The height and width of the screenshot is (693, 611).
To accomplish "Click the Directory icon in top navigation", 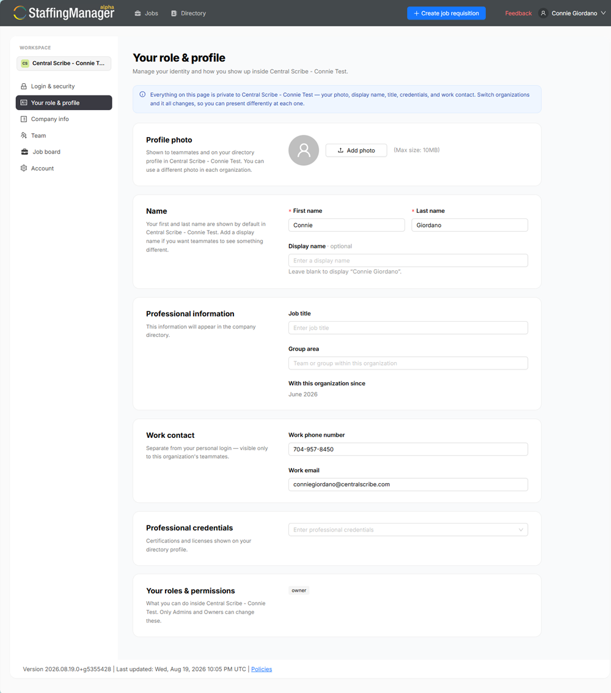I will pyautogui.click(x=174, y=13).
